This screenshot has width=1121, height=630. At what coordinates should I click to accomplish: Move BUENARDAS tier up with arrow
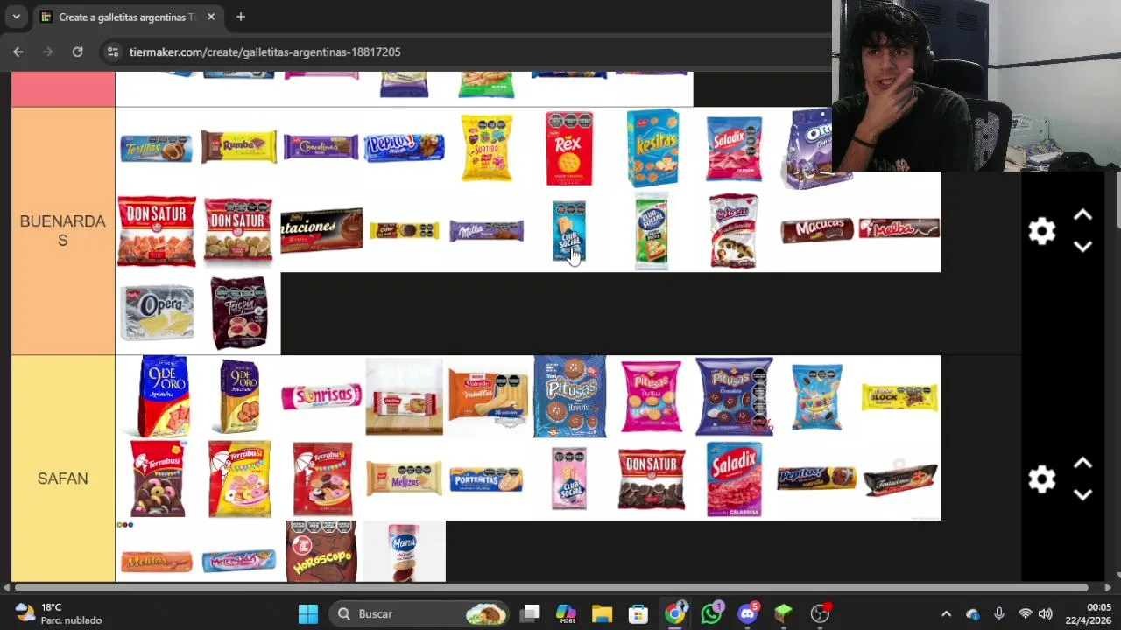click(x=1083, y=215)
